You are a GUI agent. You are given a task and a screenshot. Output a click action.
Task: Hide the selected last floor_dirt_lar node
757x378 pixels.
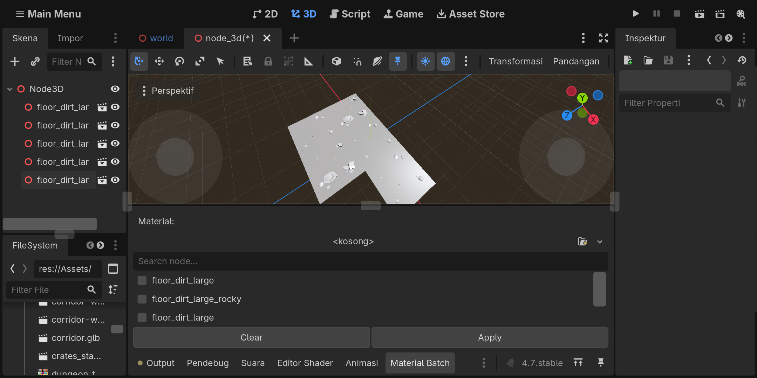(115, 180)
